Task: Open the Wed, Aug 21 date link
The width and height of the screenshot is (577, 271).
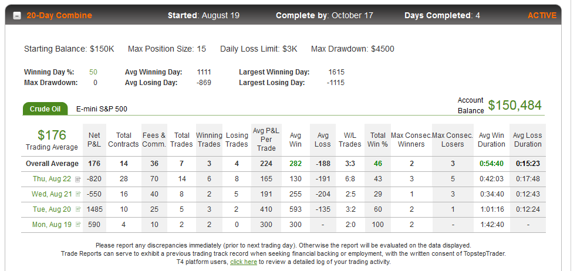Action: tap(52, 194)
